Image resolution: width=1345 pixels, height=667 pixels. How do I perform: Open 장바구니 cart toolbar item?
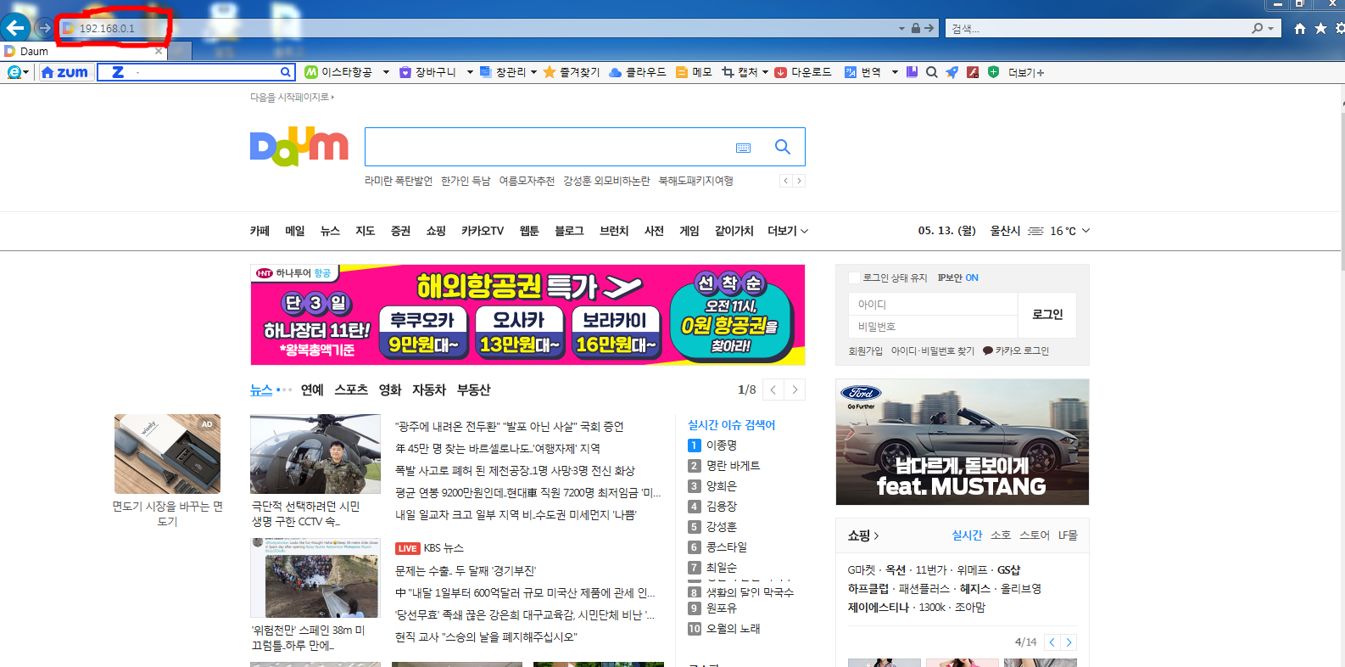[x=428, y=72]
